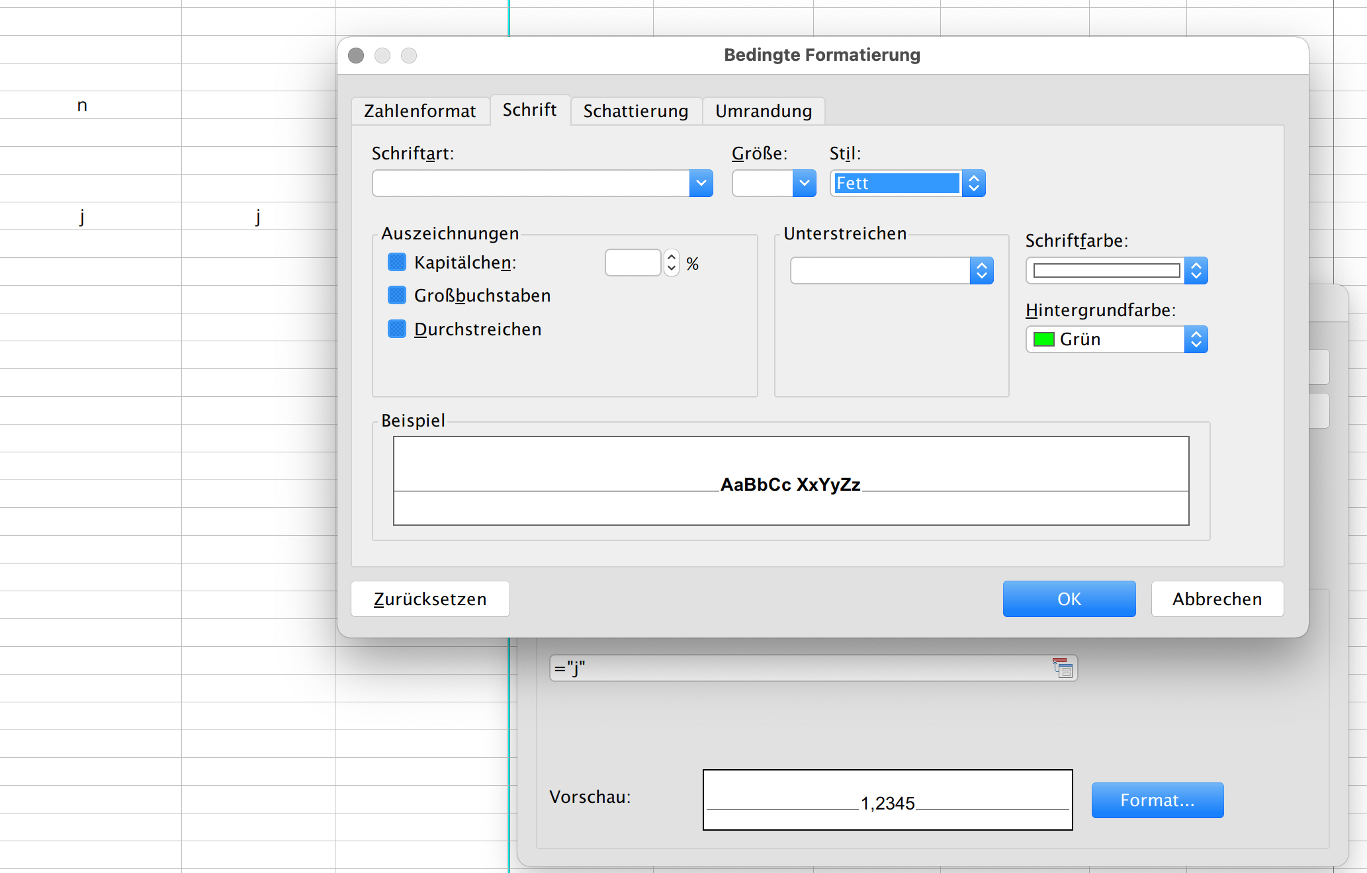This screenshot has height=873, width=1367.
Task: Click the Größe size input field
Action: [x=762, y=183]
